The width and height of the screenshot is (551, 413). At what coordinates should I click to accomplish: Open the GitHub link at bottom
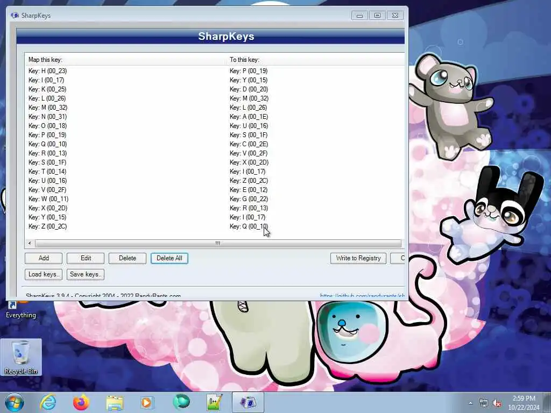(362, 296)
